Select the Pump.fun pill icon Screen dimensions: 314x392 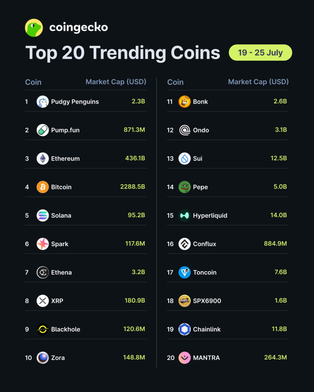pyautogui.click(x=43, y=130)
